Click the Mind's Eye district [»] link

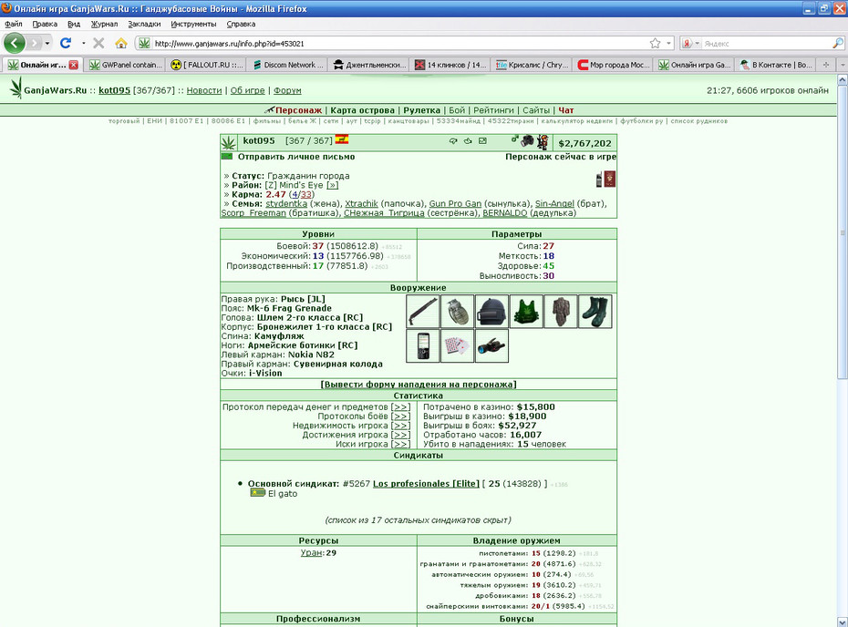coord(333,185)
